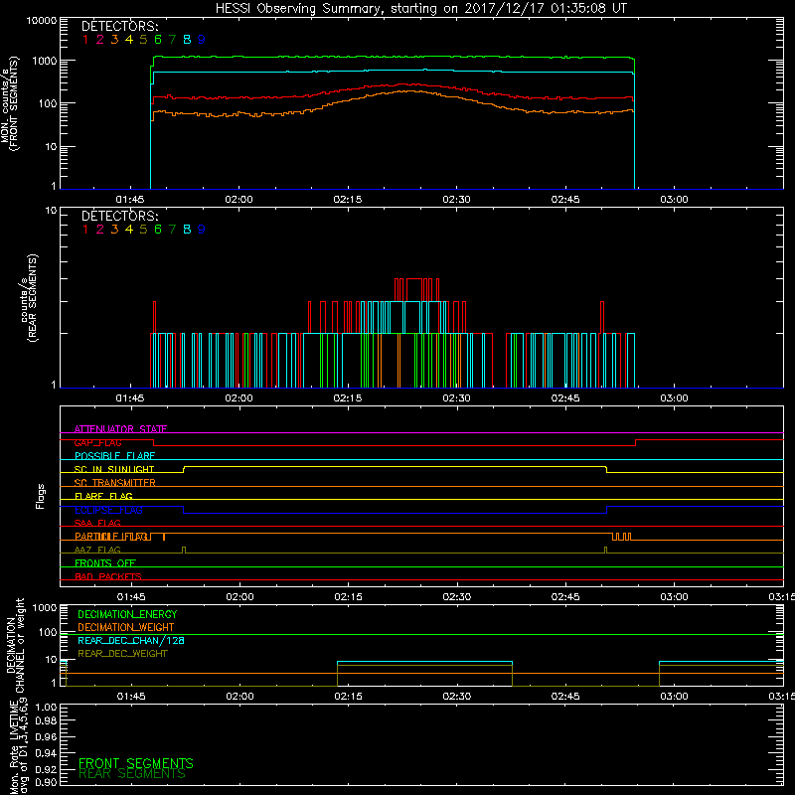Click the 10000 y-axis tick of front segments plot
This screenshot has height=795, width=795.
(42, 21)
